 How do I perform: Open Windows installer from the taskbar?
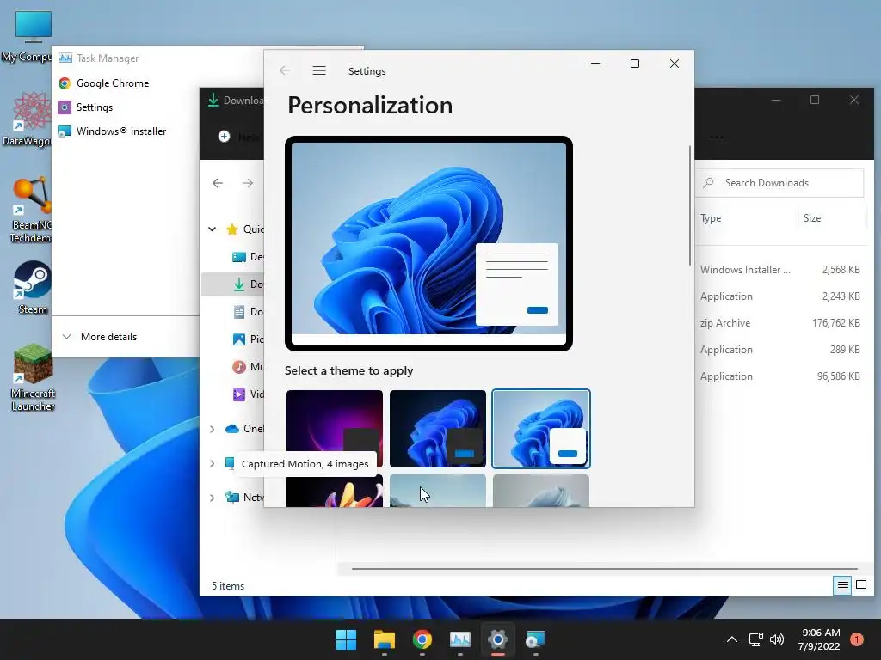click(x=535, y=639)
